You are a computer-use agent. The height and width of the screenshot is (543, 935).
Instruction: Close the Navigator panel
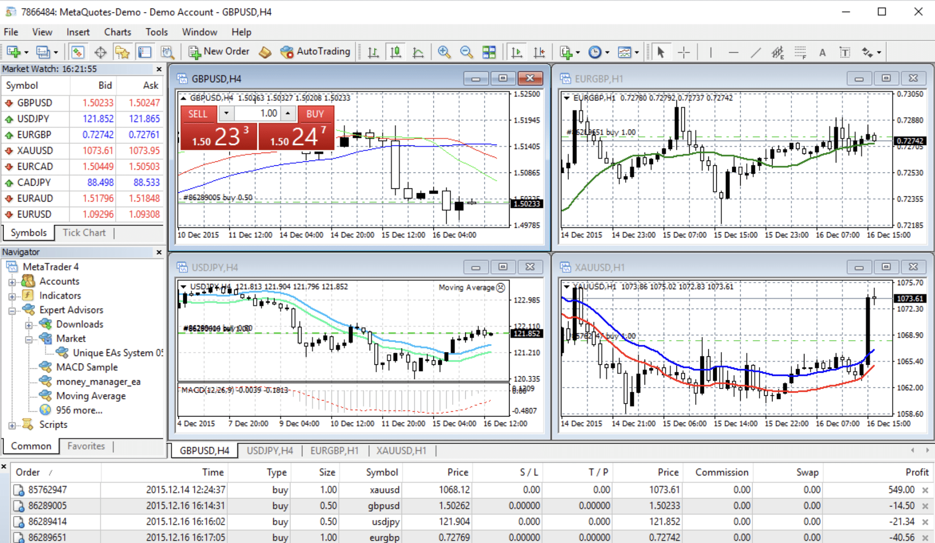point(159,252)
